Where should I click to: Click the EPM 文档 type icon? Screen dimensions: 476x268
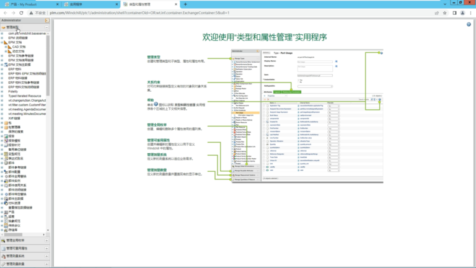(x=6, y=42)
